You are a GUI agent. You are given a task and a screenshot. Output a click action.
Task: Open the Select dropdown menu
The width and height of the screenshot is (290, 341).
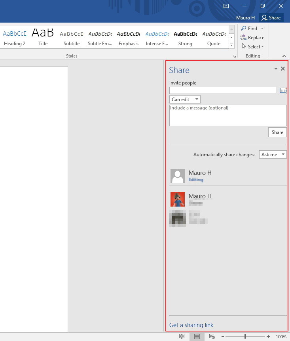click(x=253, y=47)
